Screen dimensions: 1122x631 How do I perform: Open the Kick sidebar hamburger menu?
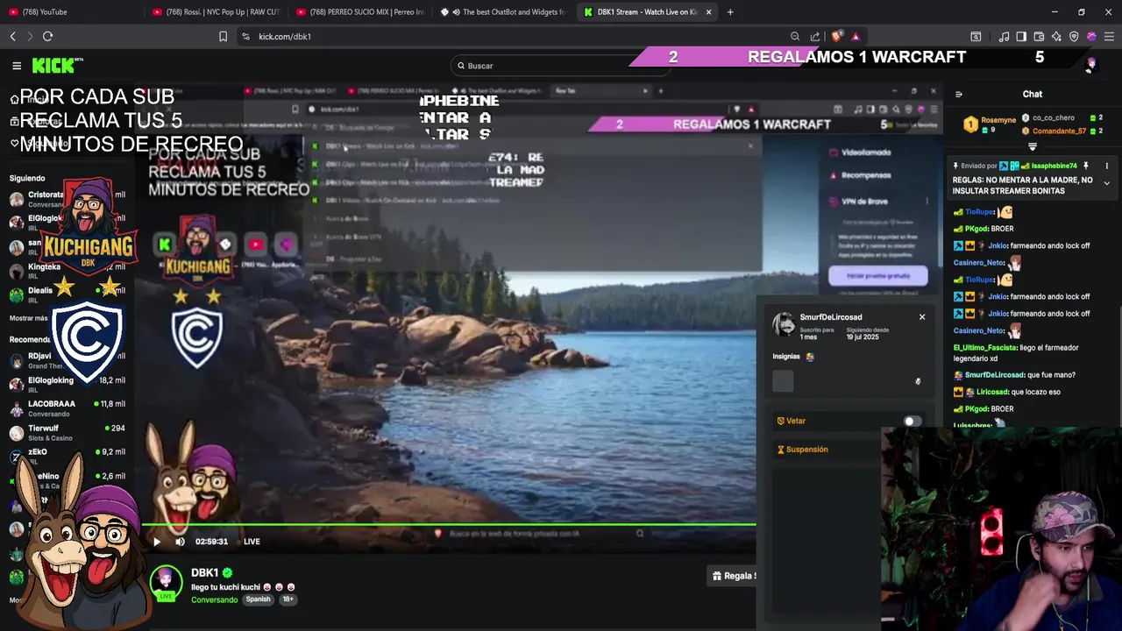17,66
